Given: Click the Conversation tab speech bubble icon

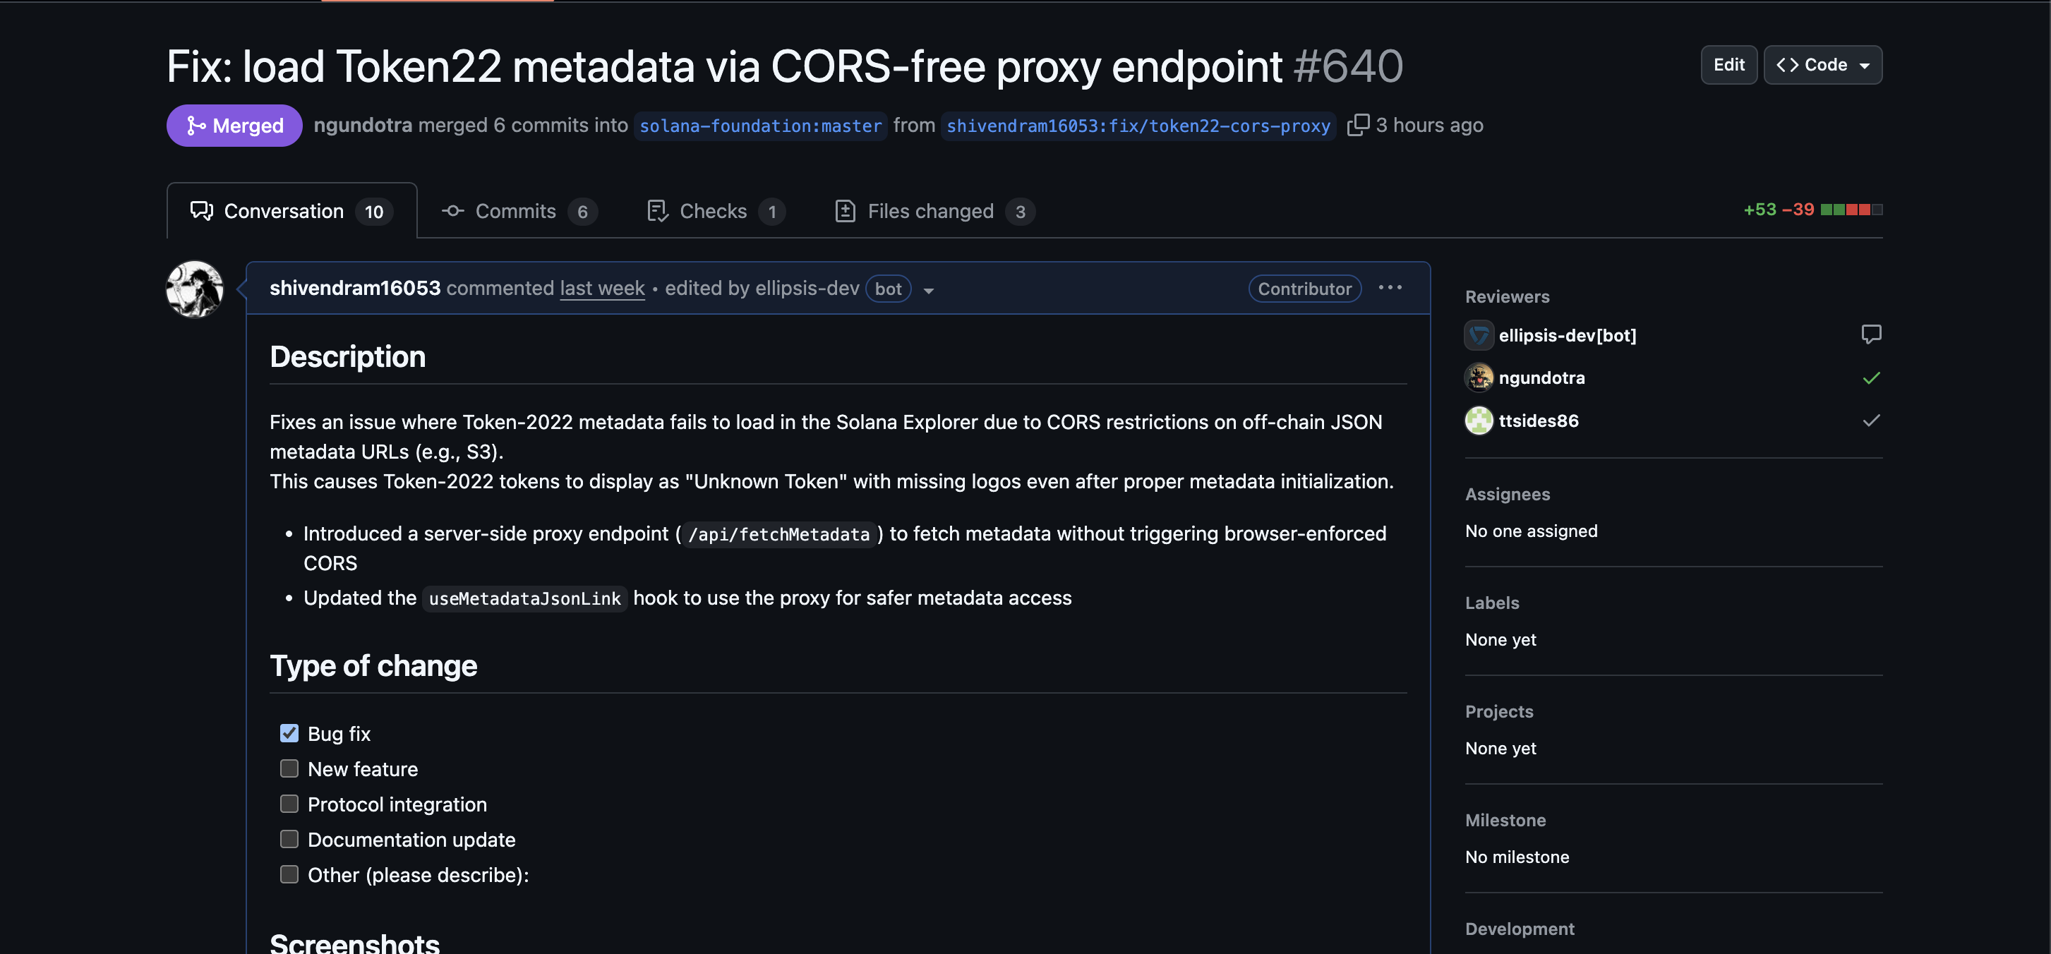Looking at the screenshot, I should pos(201,211).
